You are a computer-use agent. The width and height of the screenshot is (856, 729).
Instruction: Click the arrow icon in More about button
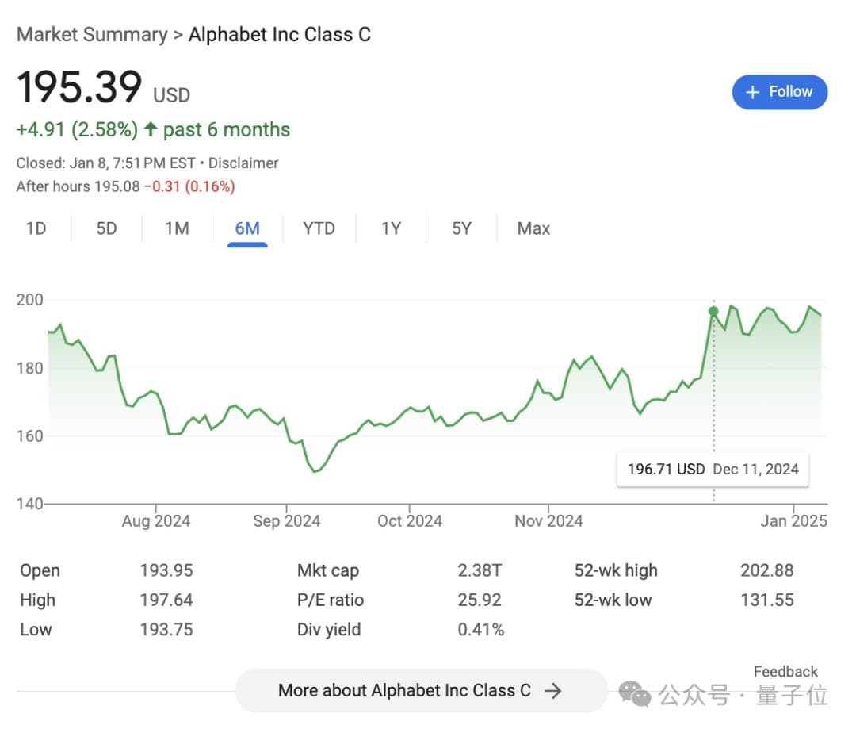[x=553, y=690]
